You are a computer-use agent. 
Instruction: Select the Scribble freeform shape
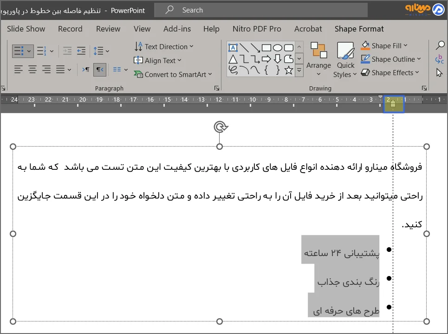[233, 70]
